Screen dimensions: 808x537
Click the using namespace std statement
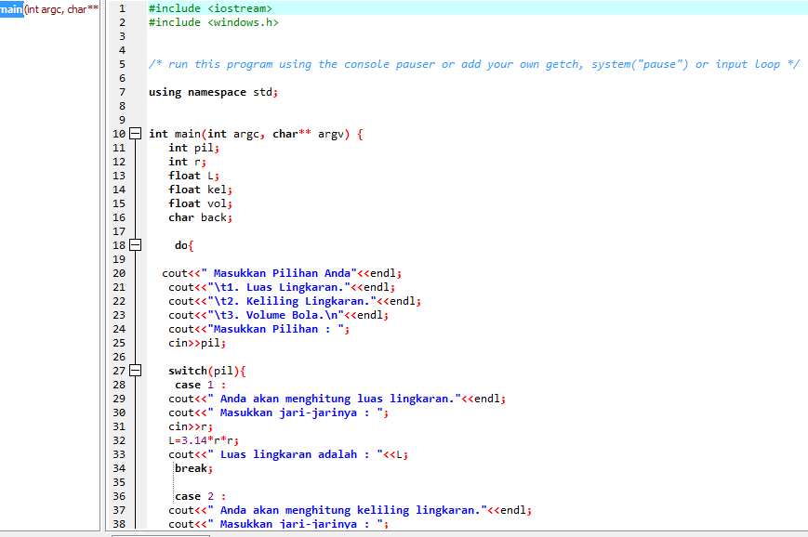point(216,91)
